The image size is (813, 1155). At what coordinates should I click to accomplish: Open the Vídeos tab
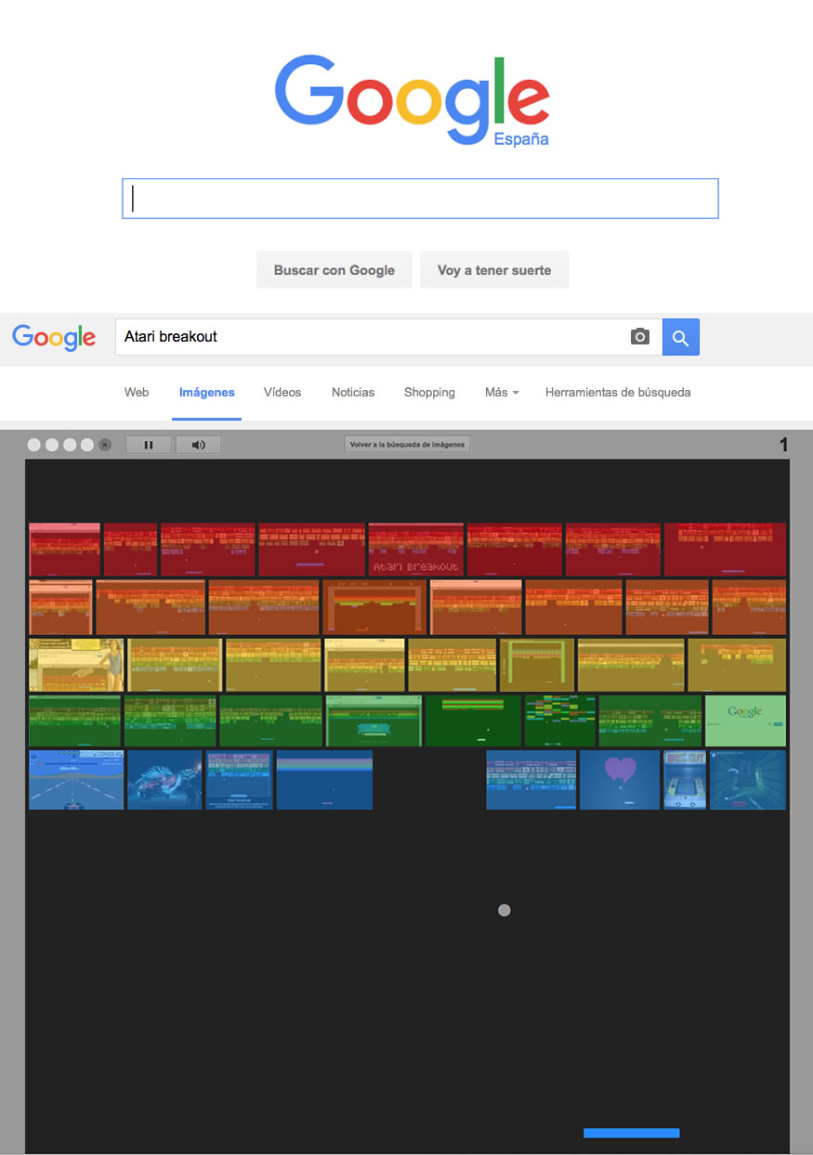click(x=282, y=393)
